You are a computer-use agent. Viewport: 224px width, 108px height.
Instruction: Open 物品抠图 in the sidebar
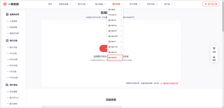pyautogui.click(x=13, y=27)
